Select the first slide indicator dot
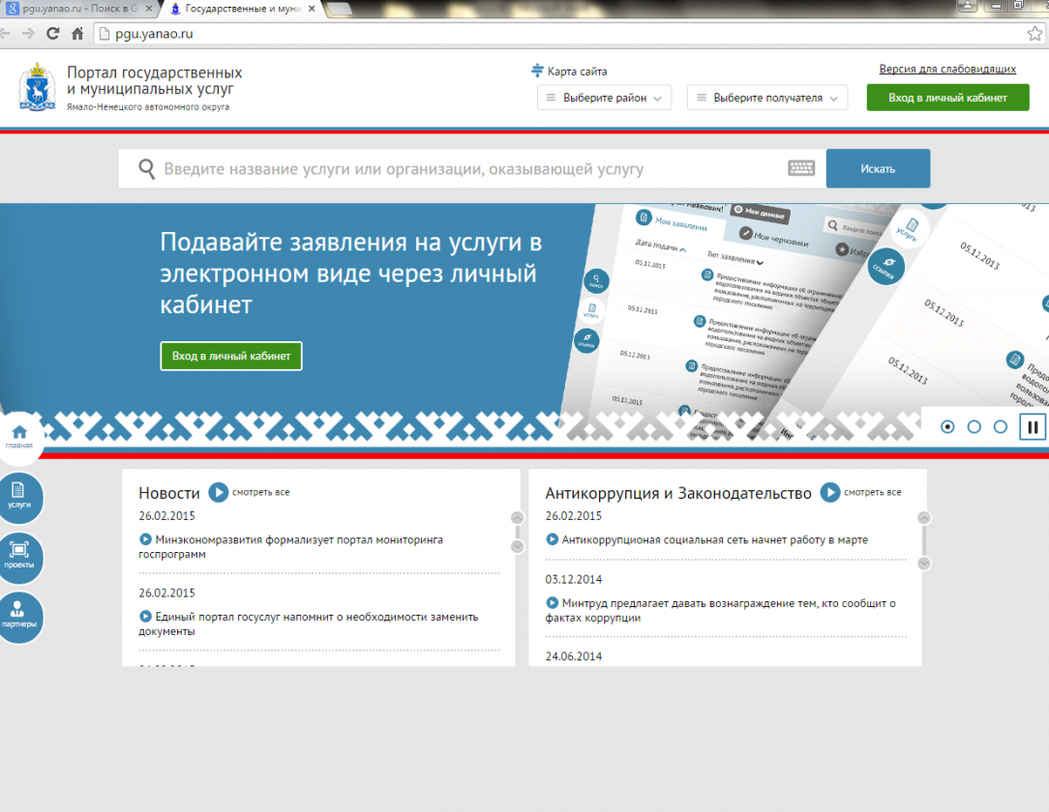Viewport: 1049px width, 812px height. click(947, 426)
